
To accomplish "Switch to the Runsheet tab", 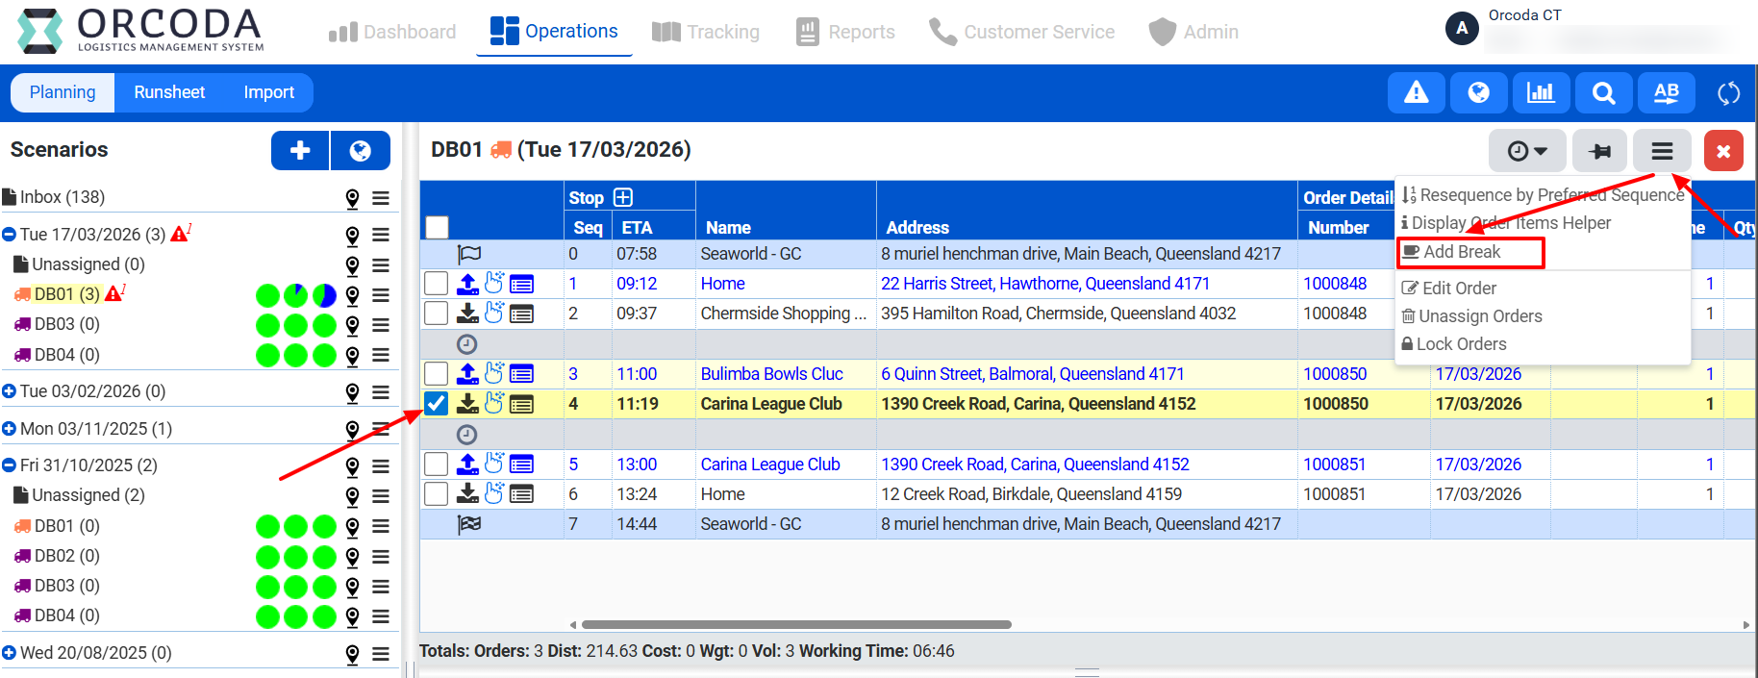I will (x=169, y=92).
